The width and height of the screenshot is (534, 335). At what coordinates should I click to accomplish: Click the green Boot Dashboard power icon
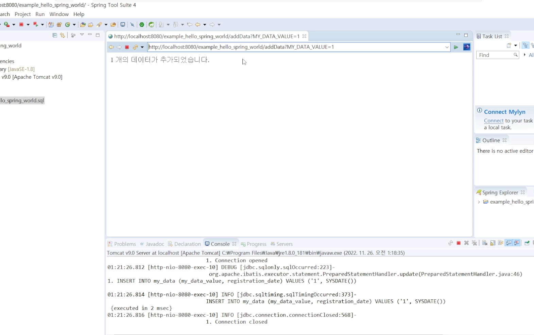coord(141,24)
